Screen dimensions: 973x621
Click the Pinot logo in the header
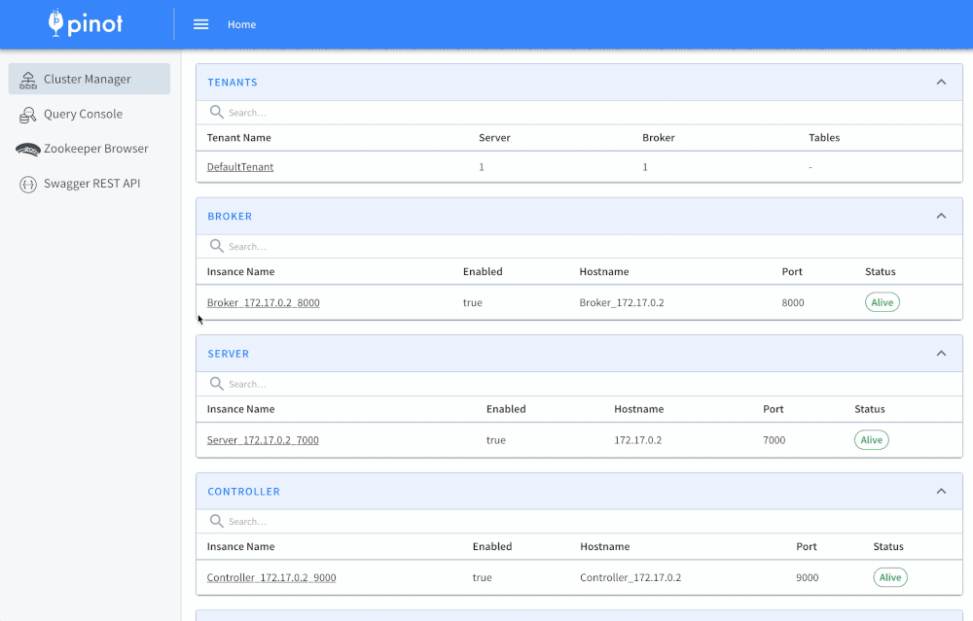pyautogui.click(x=83, y=23)
